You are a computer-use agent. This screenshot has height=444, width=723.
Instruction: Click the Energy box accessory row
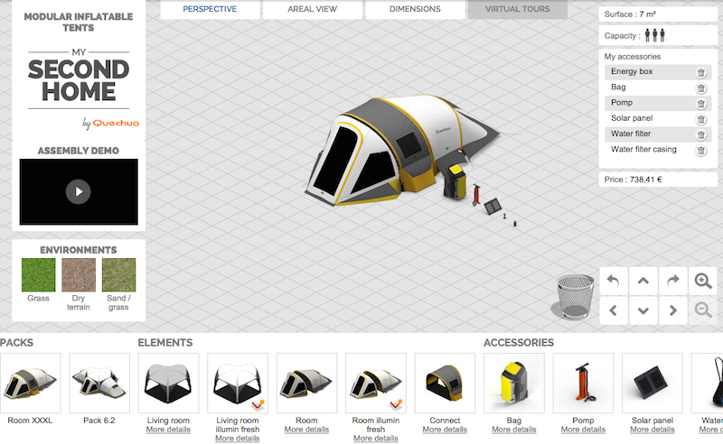pos(658,72)
